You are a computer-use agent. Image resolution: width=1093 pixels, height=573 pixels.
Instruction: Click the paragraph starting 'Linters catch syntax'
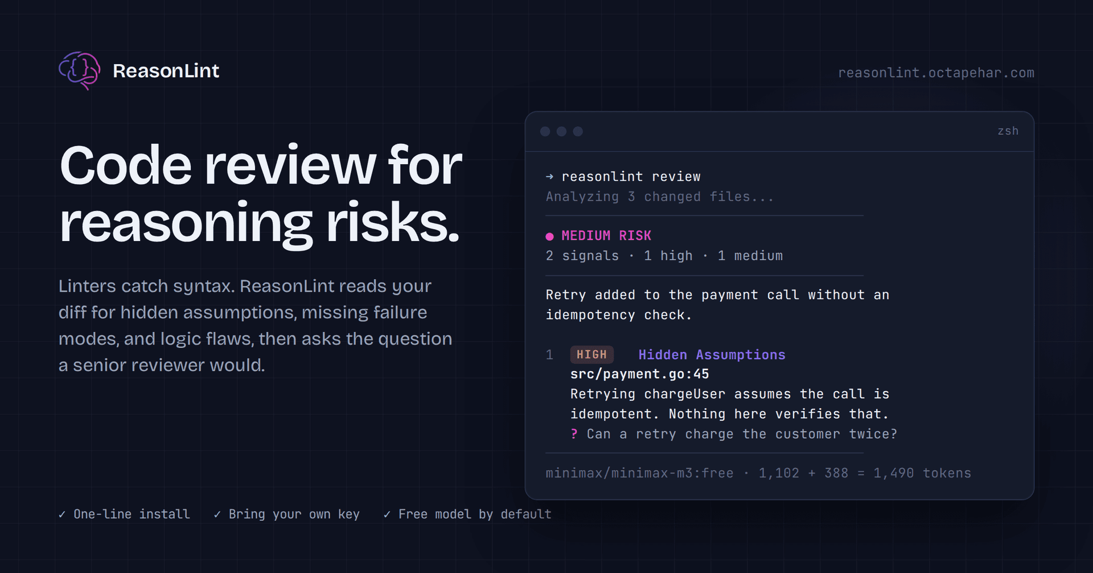coord(256,325)
